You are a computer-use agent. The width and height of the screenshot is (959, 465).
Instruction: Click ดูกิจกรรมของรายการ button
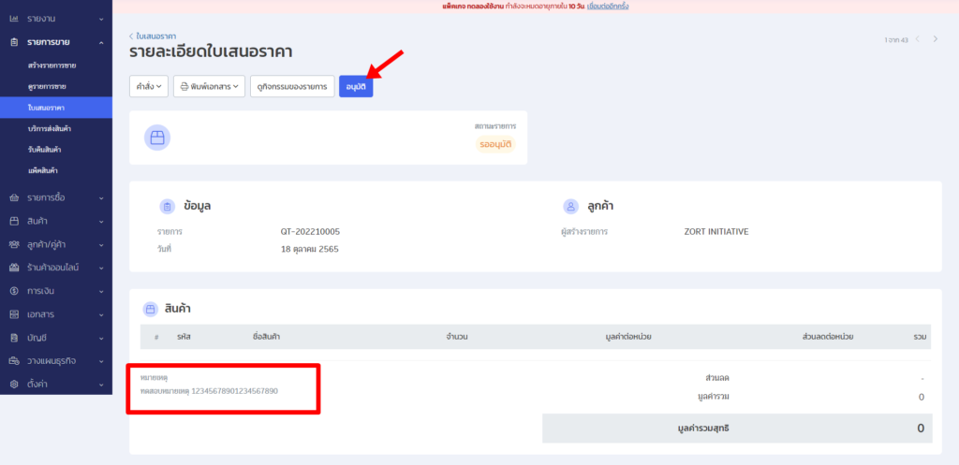coord(292,86)
